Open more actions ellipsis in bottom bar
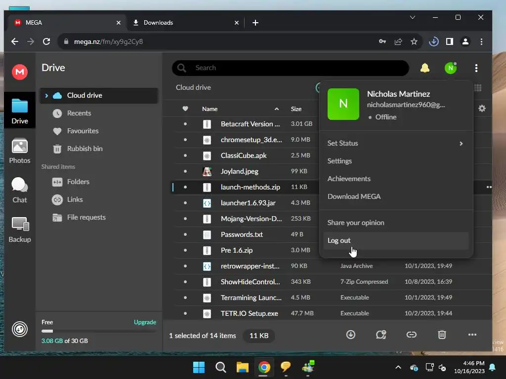 472,335
